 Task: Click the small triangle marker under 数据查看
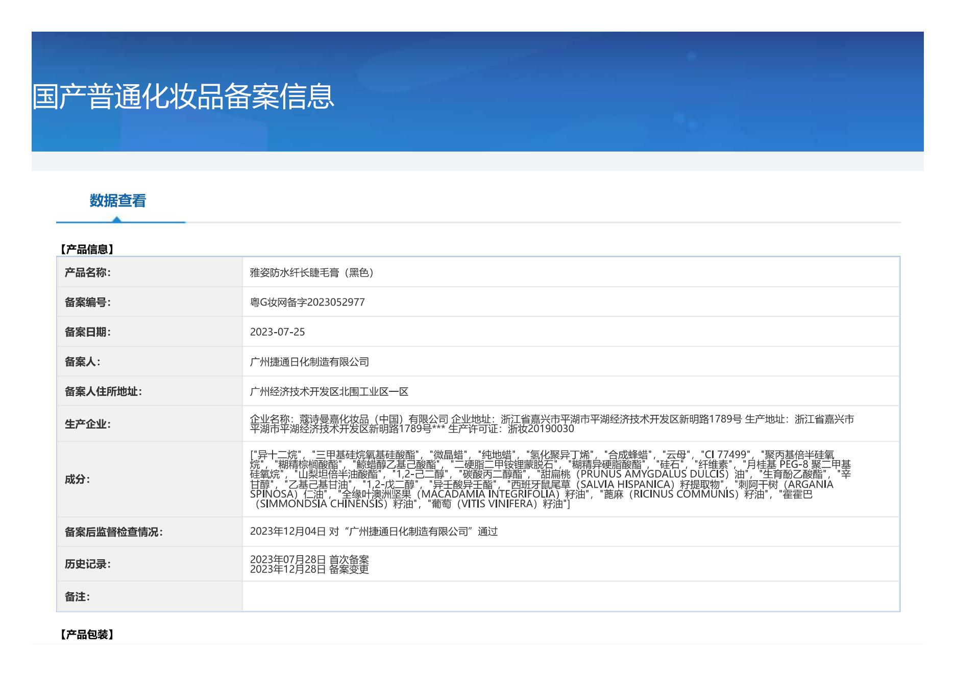[117, 219]
